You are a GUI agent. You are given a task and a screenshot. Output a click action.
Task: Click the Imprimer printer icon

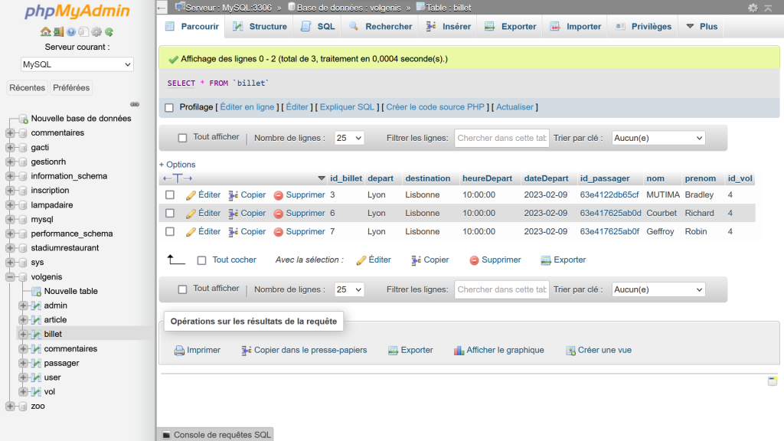[179, 351]
